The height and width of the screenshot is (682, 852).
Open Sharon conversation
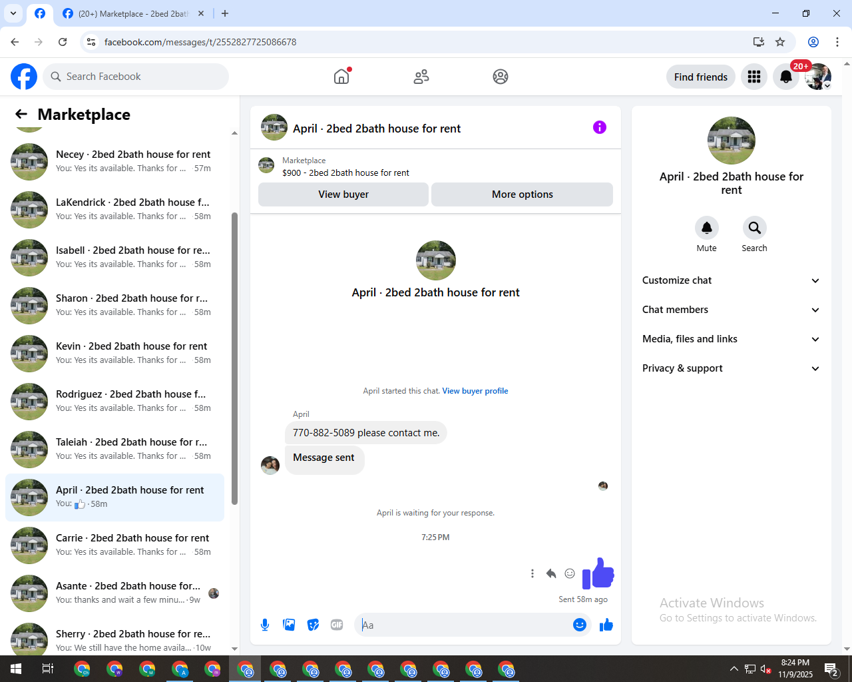point(114,305)
